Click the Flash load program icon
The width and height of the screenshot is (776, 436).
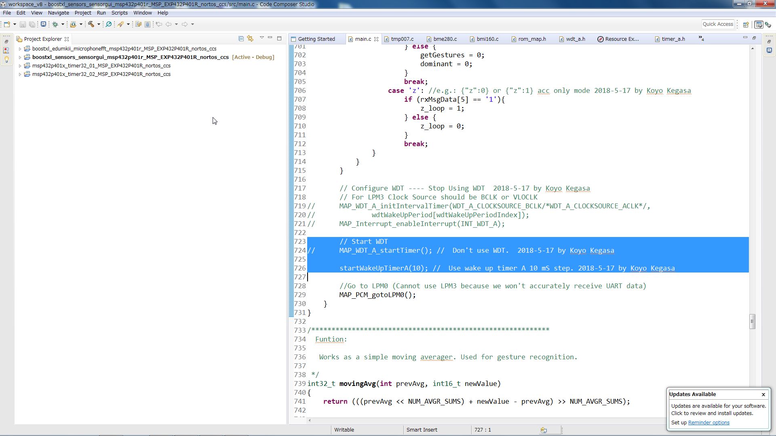(73, 24)
